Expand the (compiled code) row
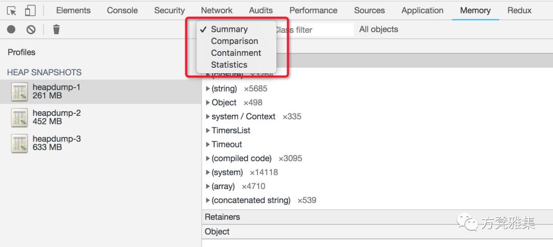This screenshot has width=553, height=247. pyautogui.click(x=208, y=158)
